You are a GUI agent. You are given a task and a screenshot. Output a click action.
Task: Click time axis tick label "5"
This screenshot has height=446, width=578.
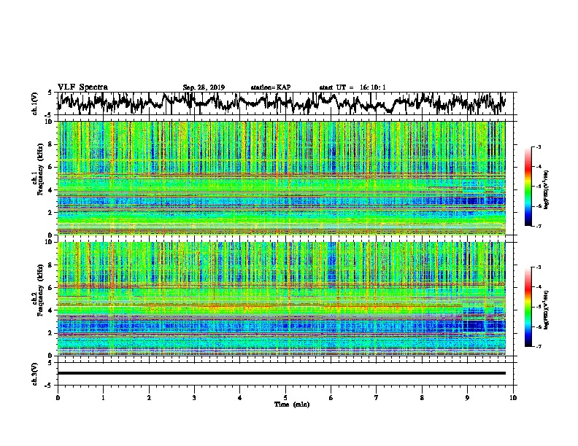pyautogui.click(x=285, y=397)
